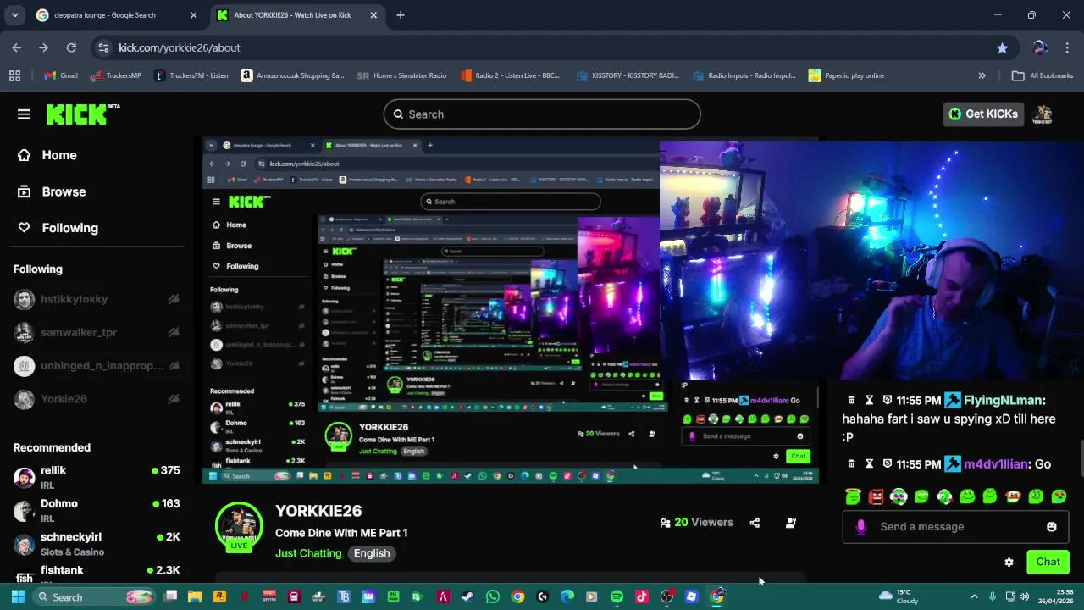Viewport: 1084px width, 610px height.
Task: Open a new Chrome tab
Action: tap(401, 15)
